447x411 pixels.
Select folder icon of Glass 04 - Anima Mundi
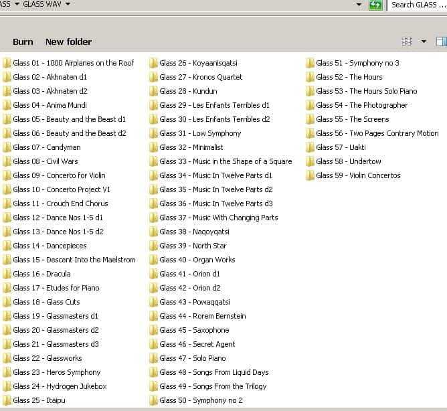click(x=7, y=105)
